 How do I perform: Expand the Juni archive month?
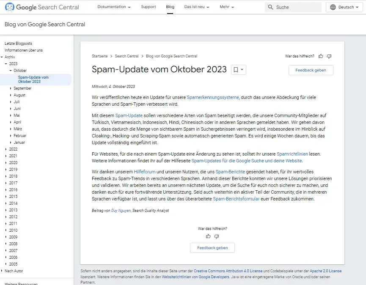tap(11, 108)
